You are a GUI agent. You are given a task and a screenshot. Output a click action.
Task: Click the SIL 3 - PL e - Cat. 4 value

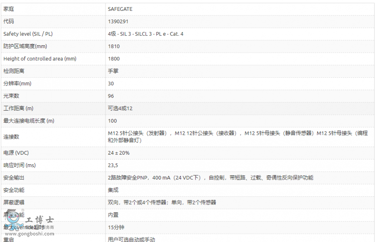(145, 34)
